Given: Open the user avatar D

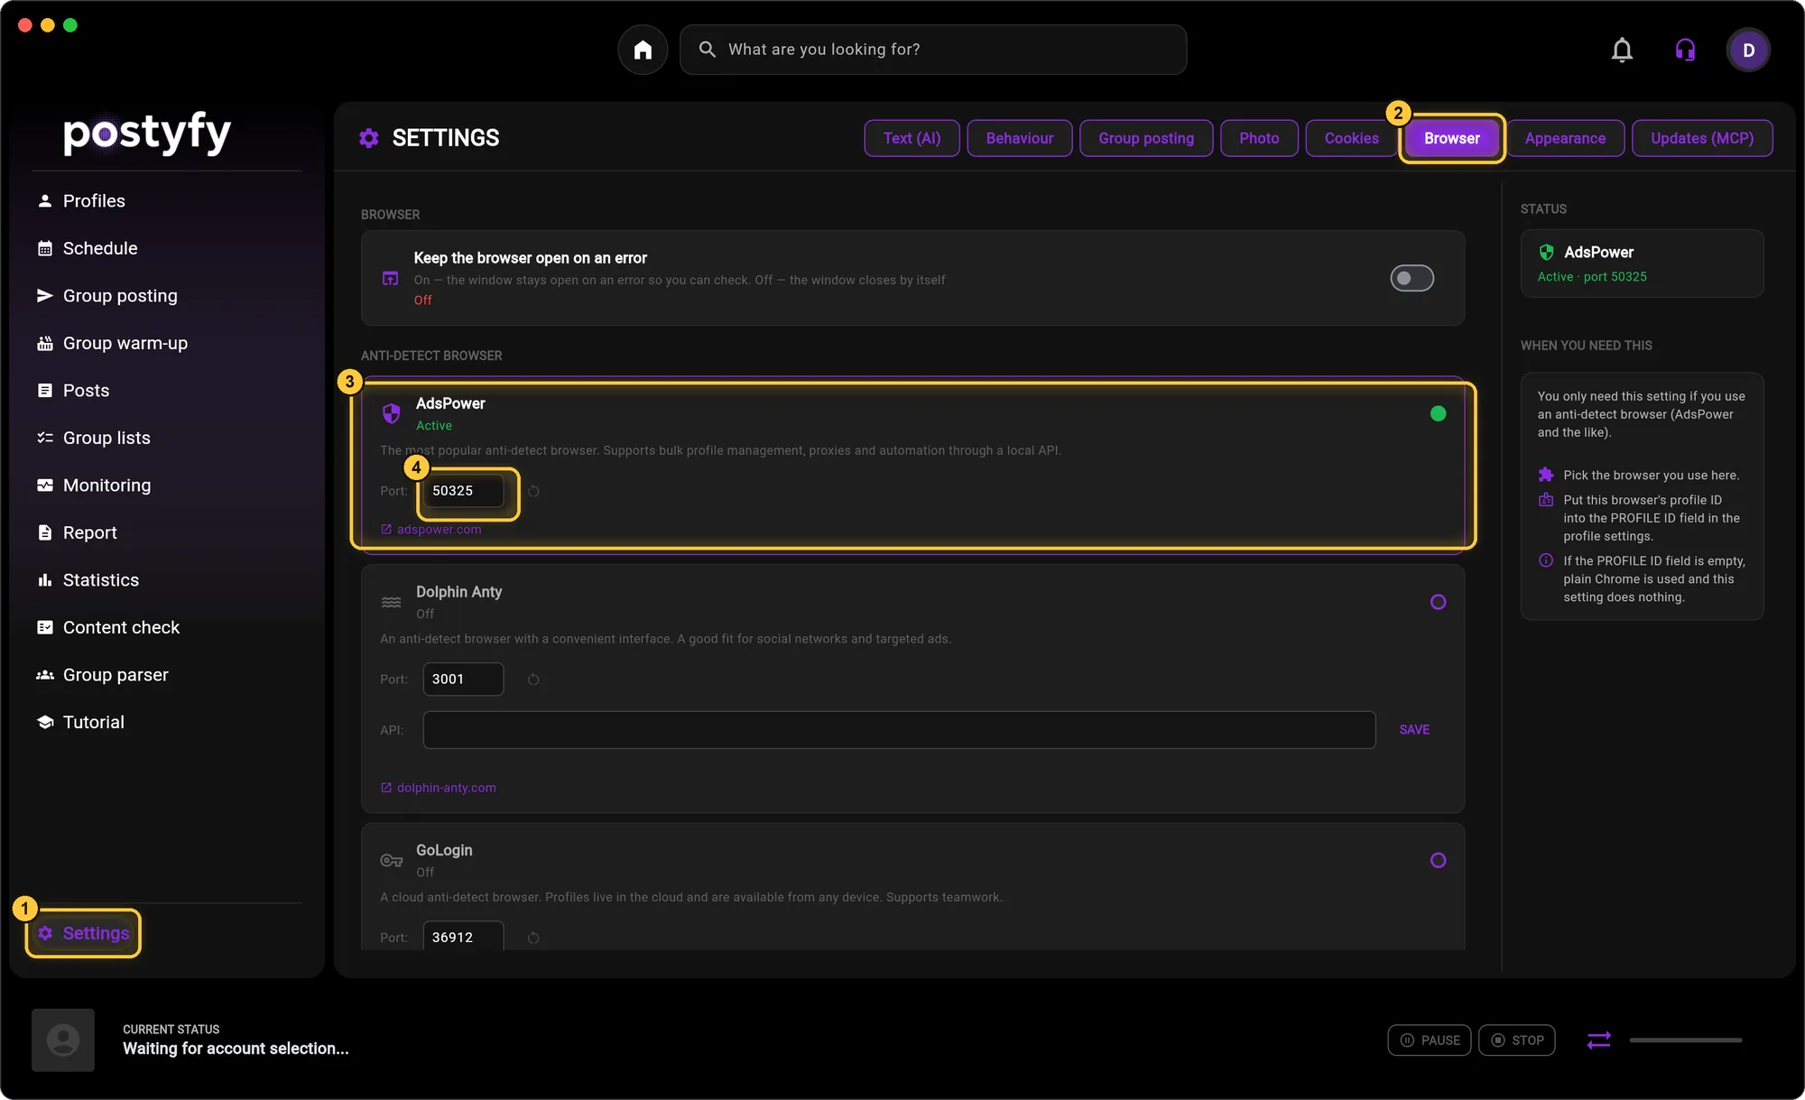Looking at the screenshot, I should point(1748,50).
